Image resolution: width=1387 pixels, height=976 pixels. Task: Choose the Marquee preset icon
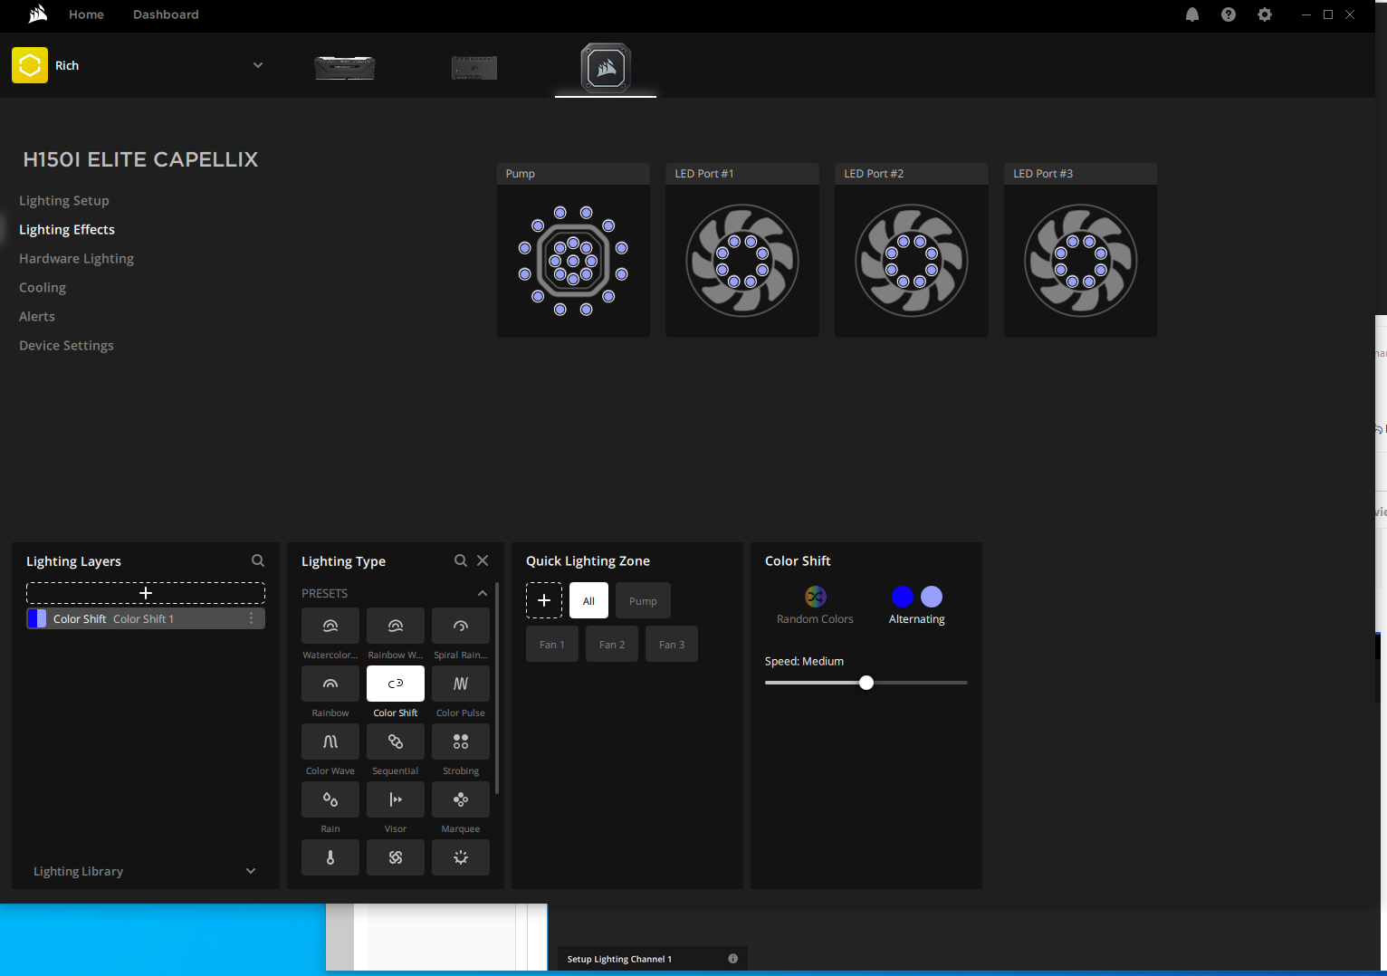pyautogui.click(x=461, y=799)
